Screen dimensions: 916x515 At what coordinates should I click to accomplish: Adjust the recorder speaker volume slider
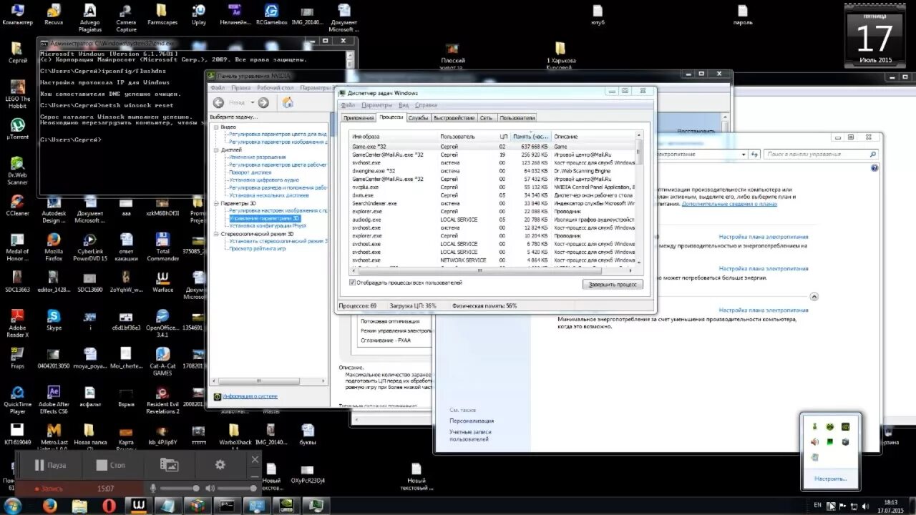(236, 488)
